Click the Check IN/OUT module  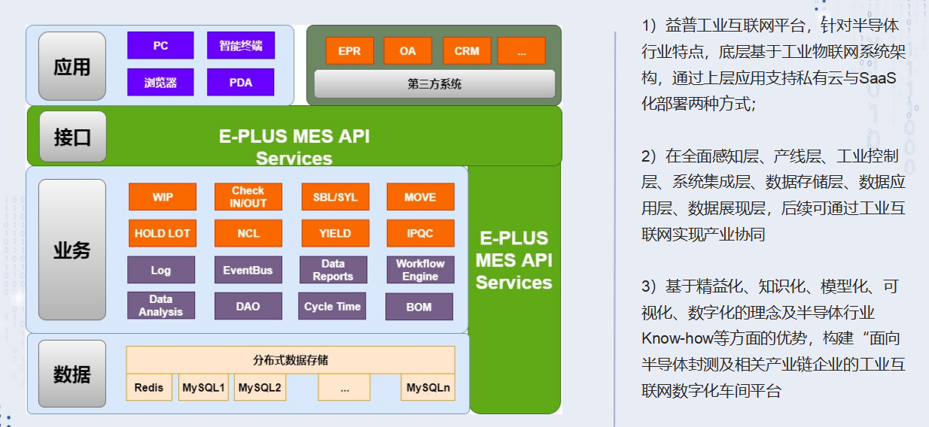point(248,197)
